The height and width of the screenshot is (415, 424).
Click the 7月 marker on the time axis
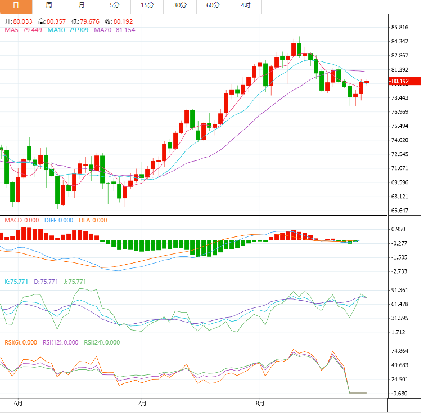coord(142,404)
